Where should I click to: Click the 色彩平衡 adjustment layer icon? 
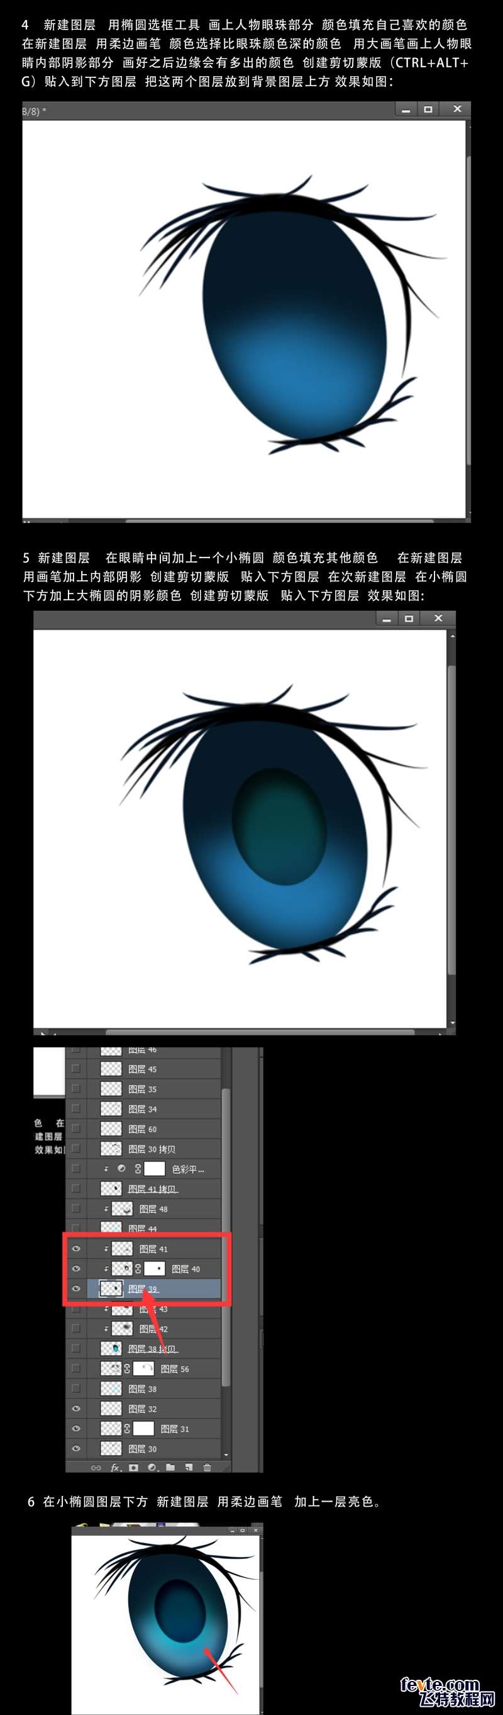(x=121, y=1169)
